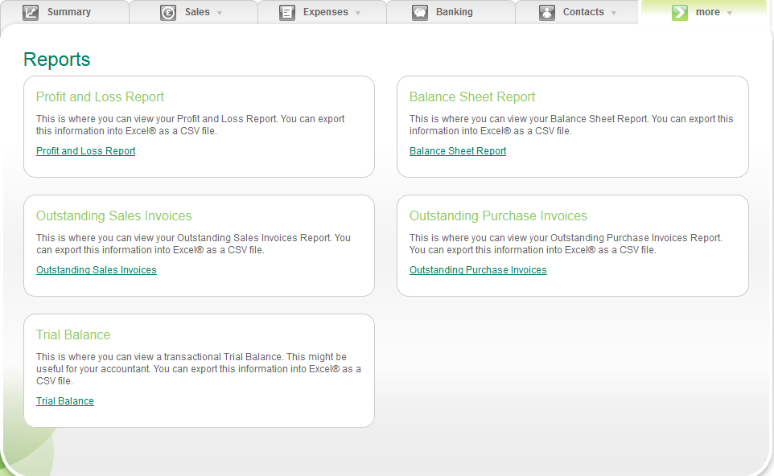View Outstanding Purchase Invoices report
Viewport: 774px width, 476px height.
[x=478, y=269]
